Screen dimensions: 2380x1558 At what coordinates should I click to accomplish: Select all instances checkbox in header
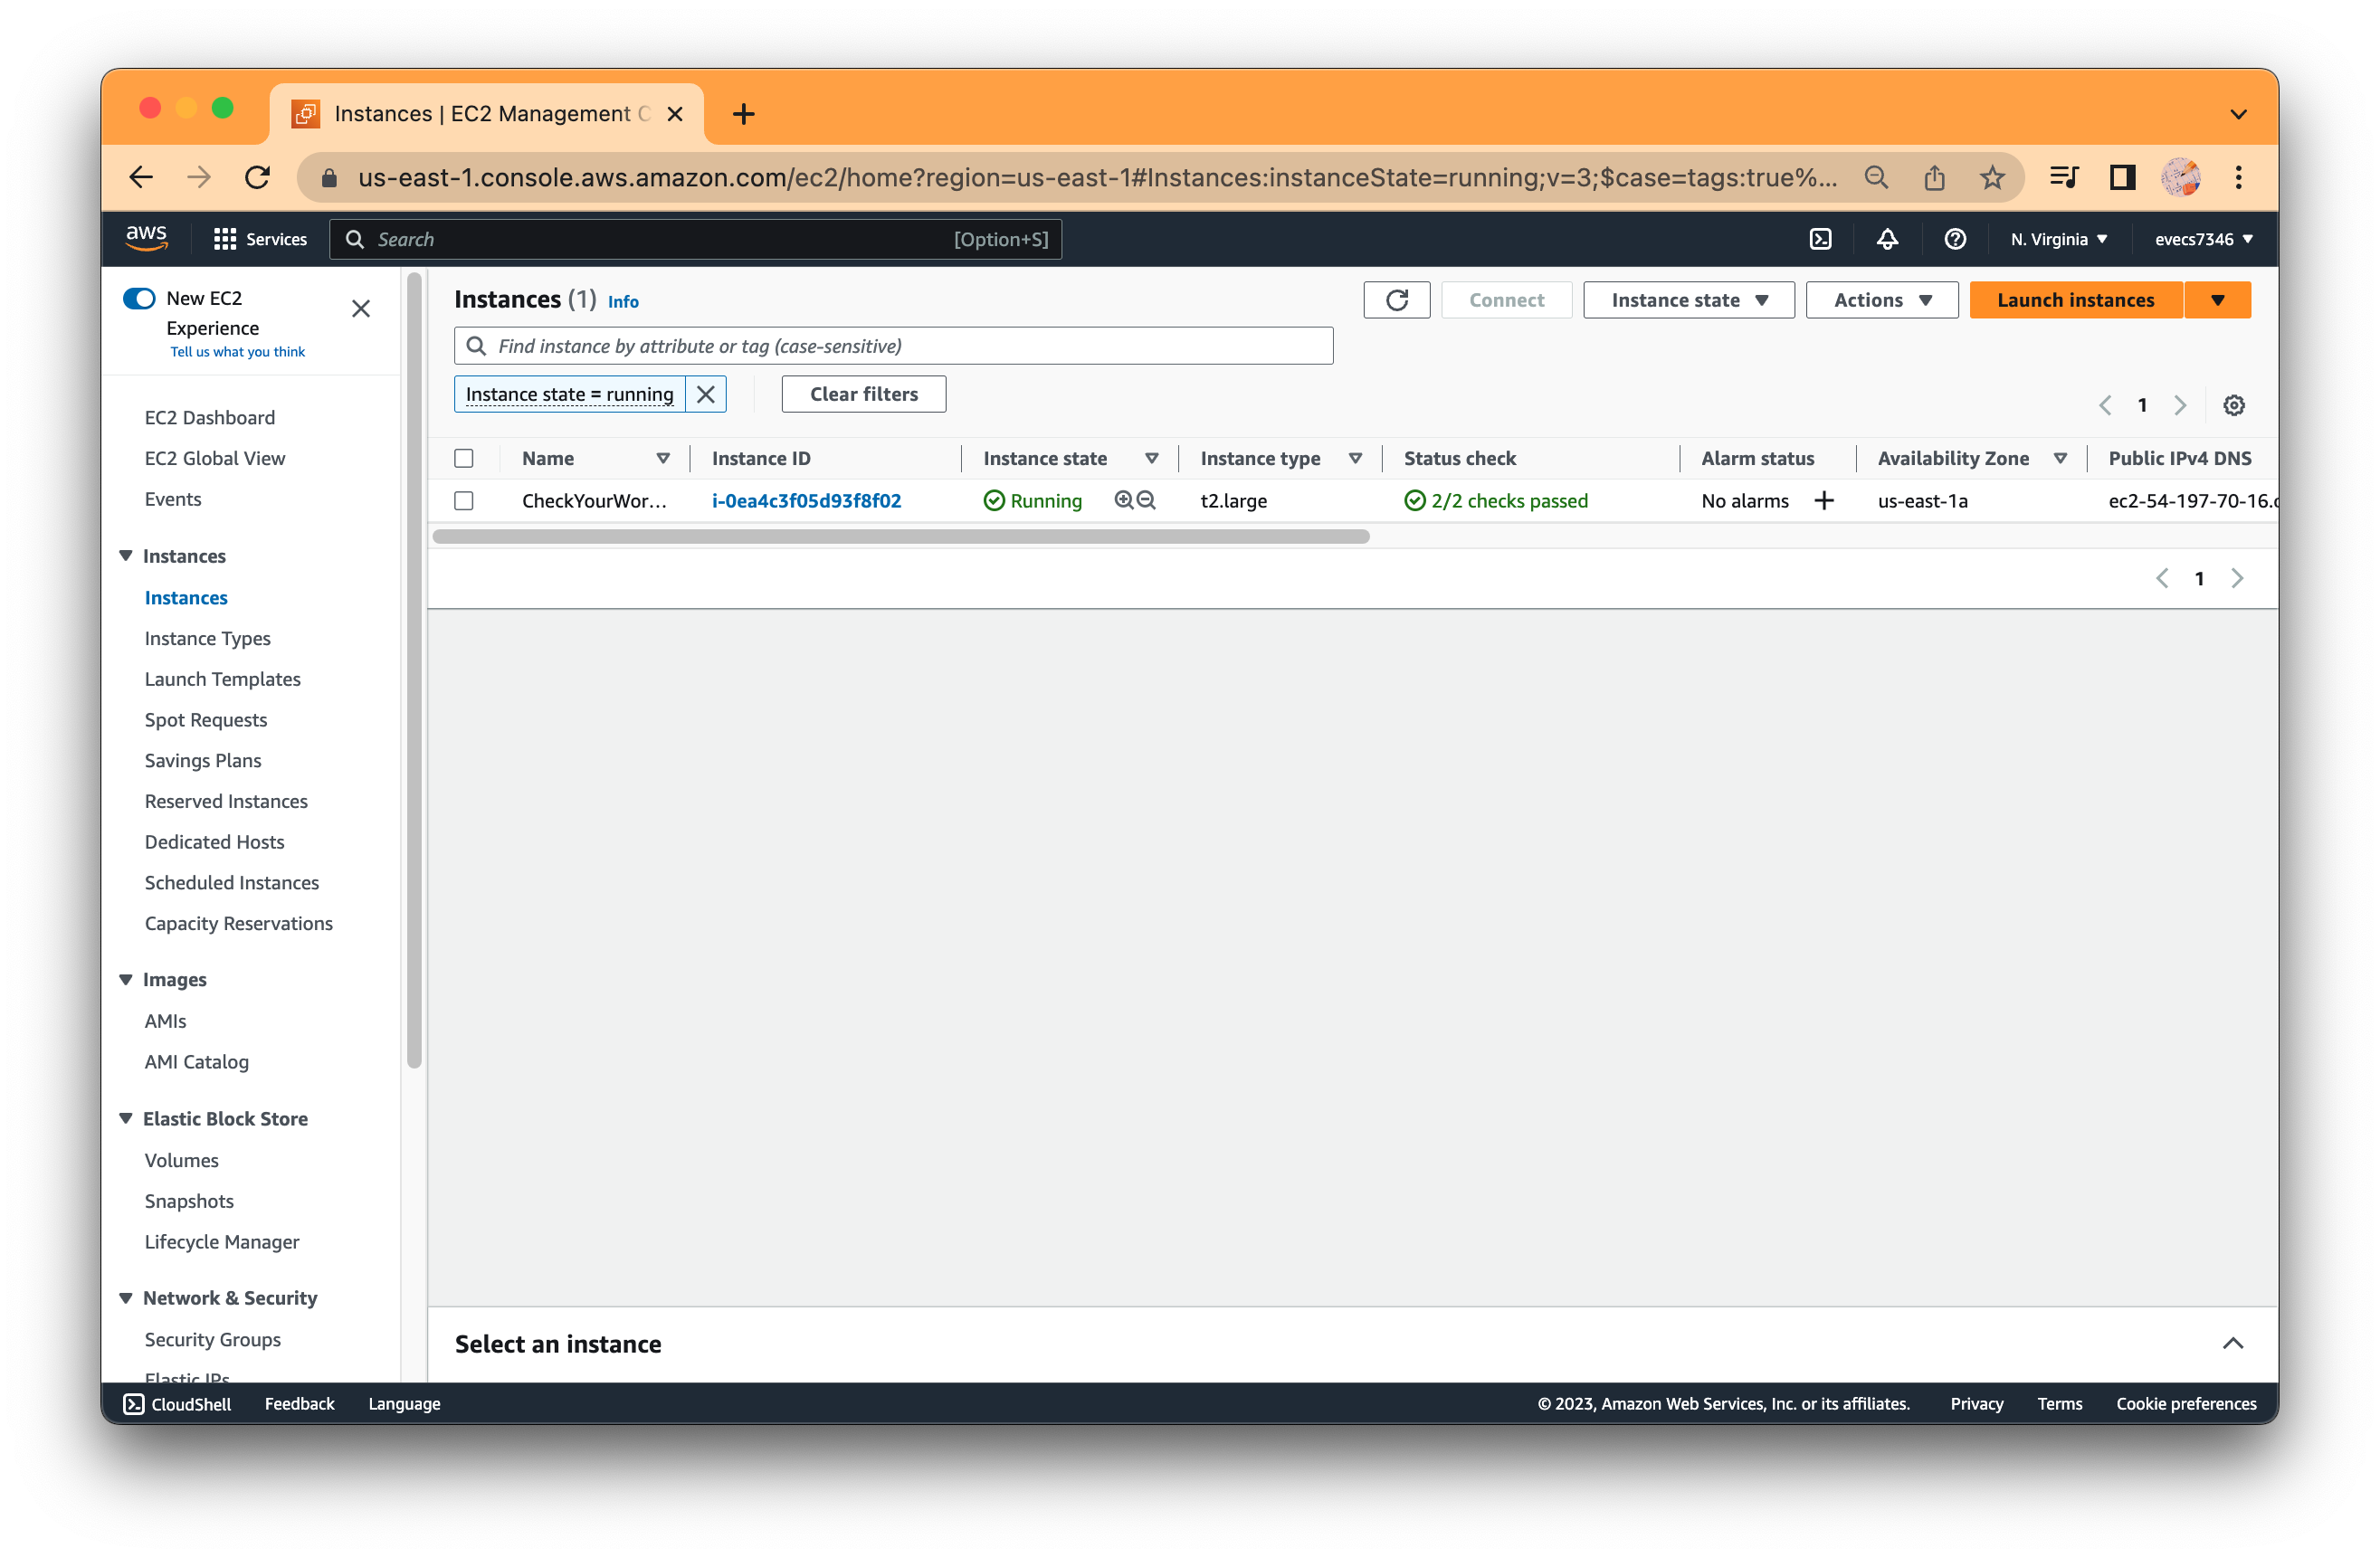[463, 458]
